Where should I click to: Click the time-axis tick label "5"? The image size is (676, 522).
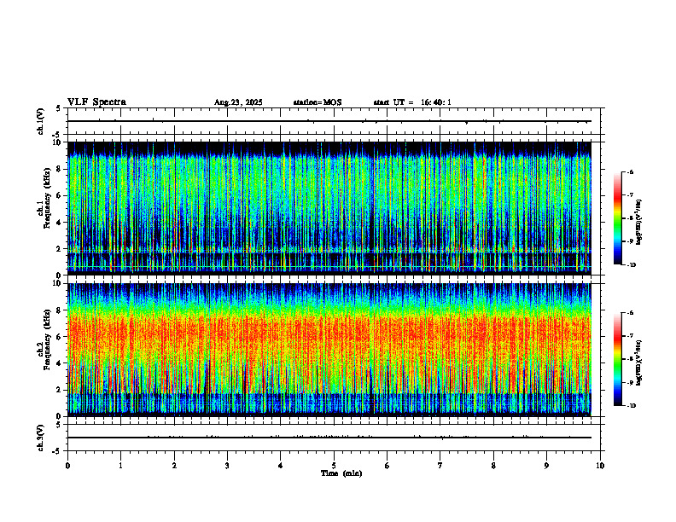[x=334, y=466]
